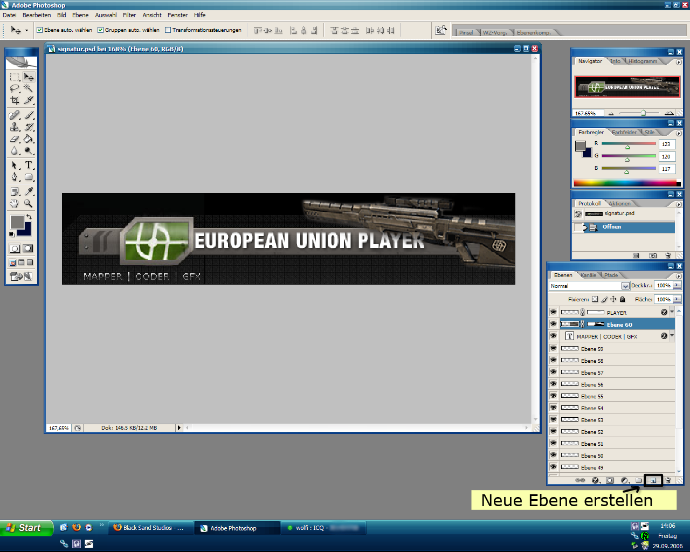The image size is (690, 552).
Task: Create new layer group folder icon
Action: tap(638, 480)
